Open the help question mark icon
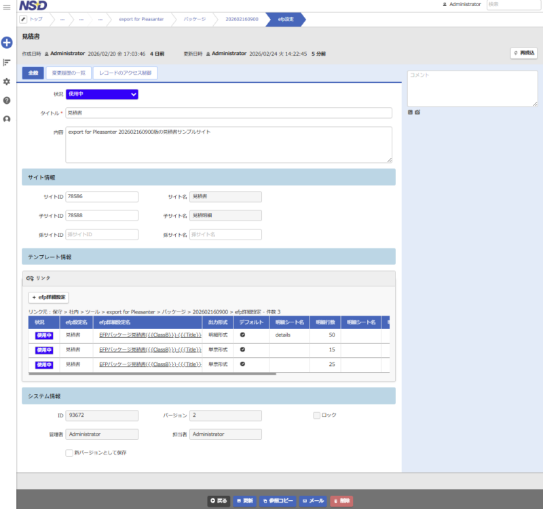Image resolution: width=543 pixels, height=509 pixels. click(x=7, y=100)
